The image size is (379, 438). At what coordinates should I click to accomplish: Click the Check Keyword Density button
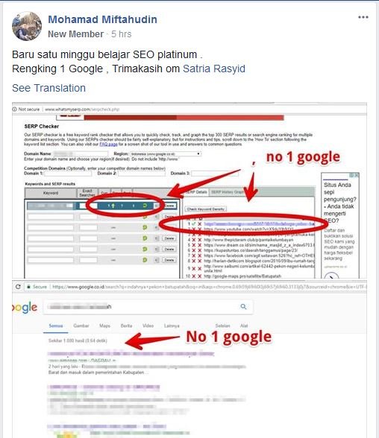tap(206, 209)
